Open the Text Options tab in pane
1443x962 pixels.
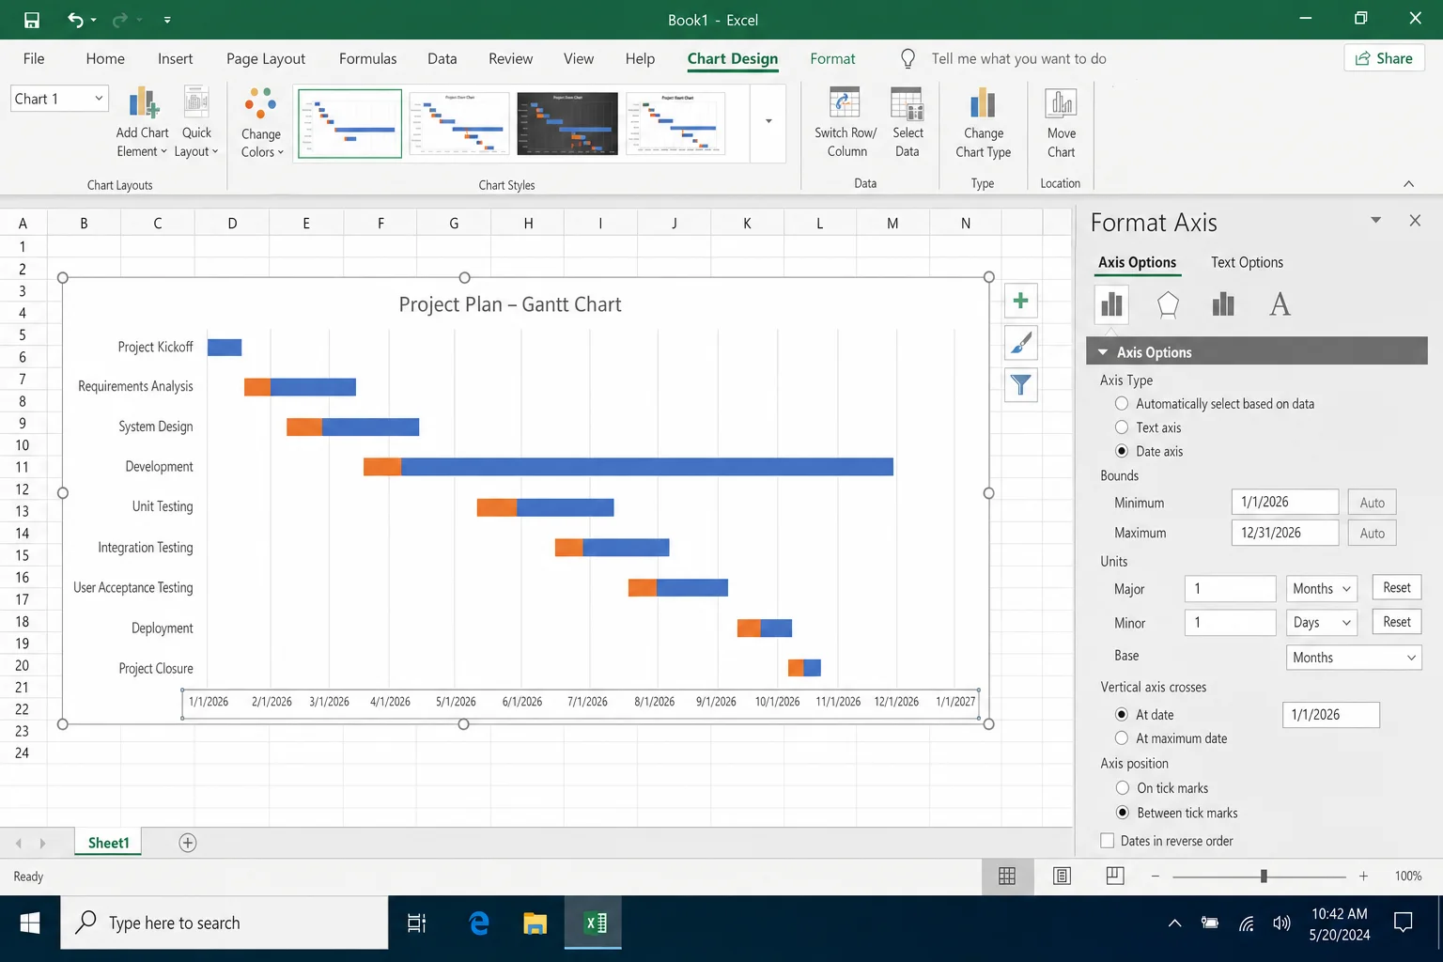pos(1247,262)
